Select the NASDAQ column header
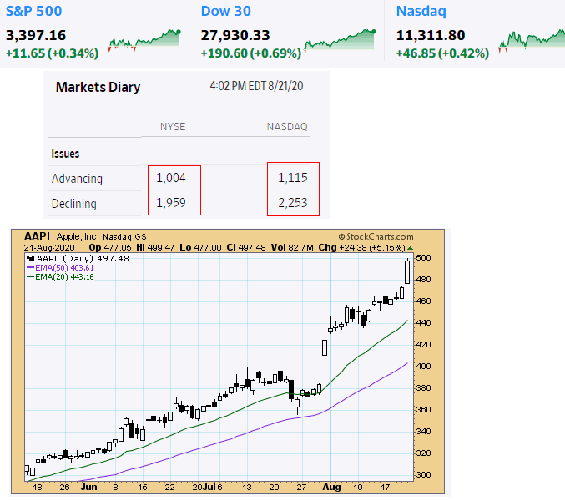 point(287,127)
